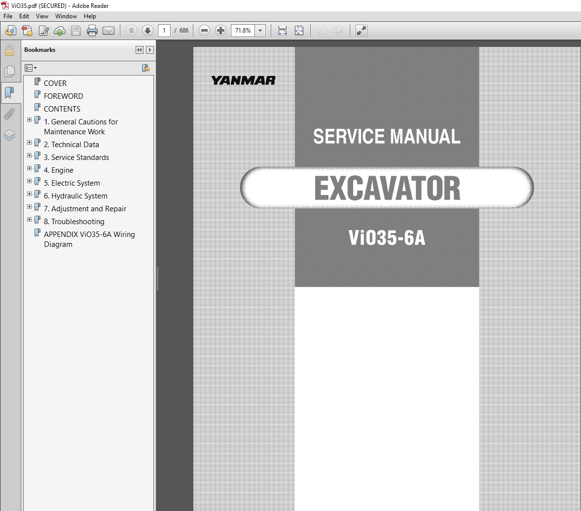This screenshot has height=511, width=581.
Task: Open the security lock panel
Action: coord(9,50)
